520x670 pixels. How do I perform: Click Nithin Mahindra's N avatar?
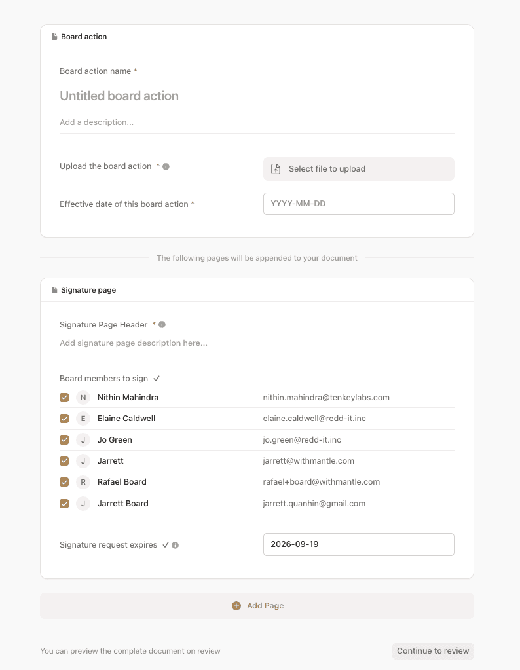(x=83, y=398)
